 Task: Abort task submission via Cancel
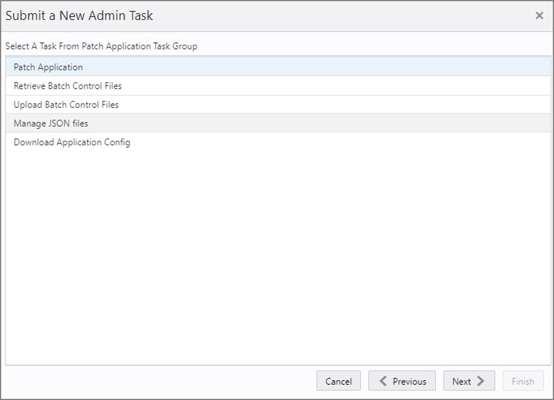point(339,381)
